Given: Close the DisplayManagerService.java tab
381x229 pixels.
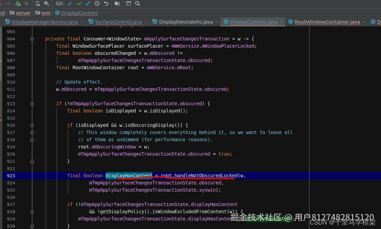Looking at the screenshot, I should pos(82,22).
